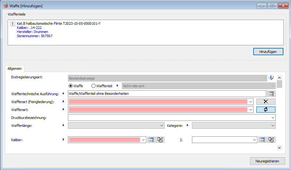Viewport: 291px width, 170px height.
Task: Select the Waffenteil radio button
Action: [x=93, y=86]
